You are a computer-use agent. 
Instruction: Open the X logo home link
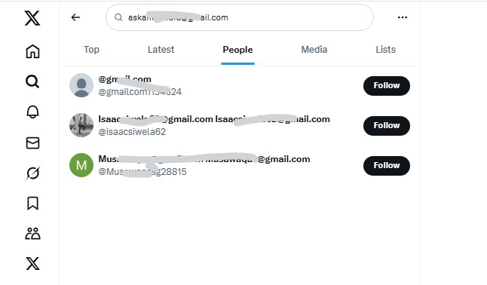coord(32,18)
